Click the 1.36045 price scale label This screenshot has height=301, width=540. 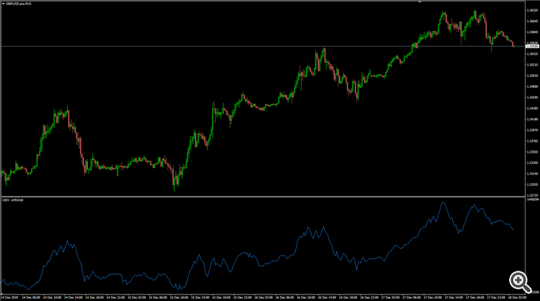point(532,22)
